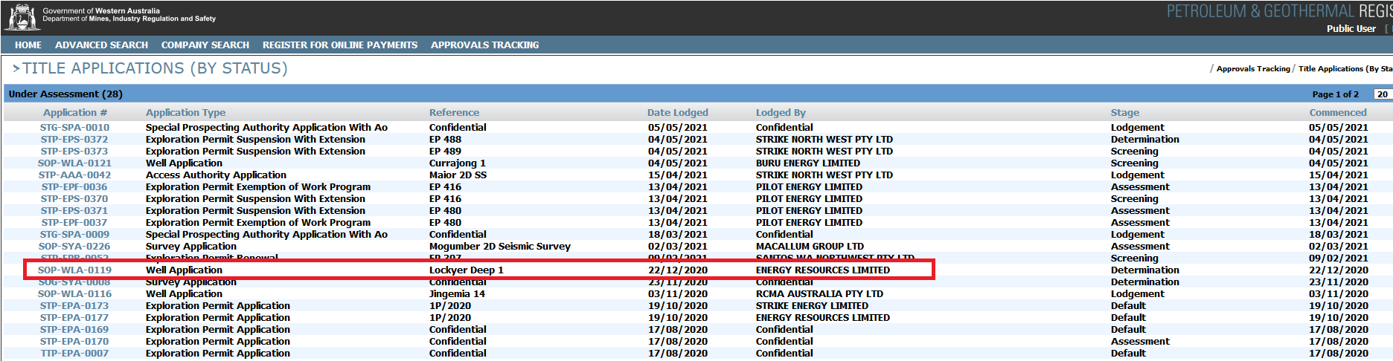1393x361 pixels.
Task: Open application SOP-WLA-0116
Action: [74, 294]
